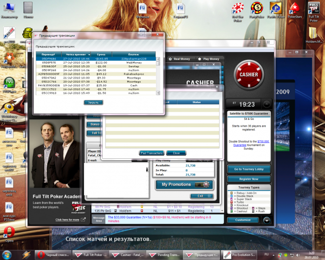Switch to Pro Evolution Soccer taskbar item
Viewport: 325px width, 260px height.
[239, 255]
